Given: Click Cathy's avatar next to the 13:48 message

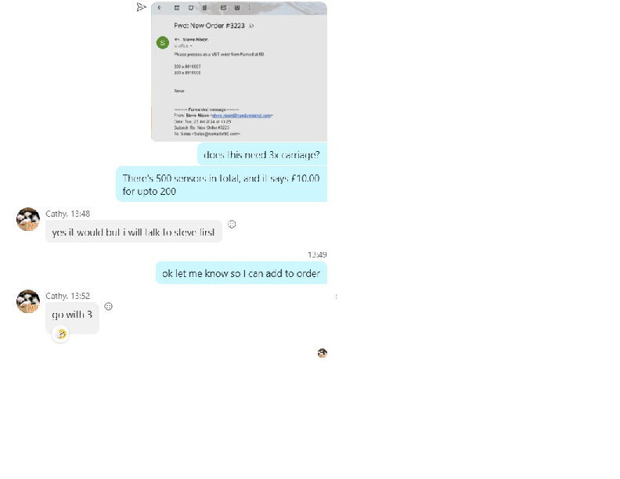Looking at the screenshot, I should 28,219.
